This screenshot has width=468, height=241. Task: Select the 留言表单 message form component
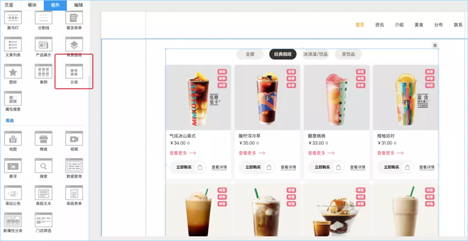pyautogui.click(x=74, y=20)
